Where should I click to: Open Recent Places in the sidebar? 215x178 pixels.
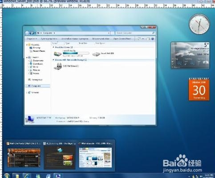[x=37, y=51]
